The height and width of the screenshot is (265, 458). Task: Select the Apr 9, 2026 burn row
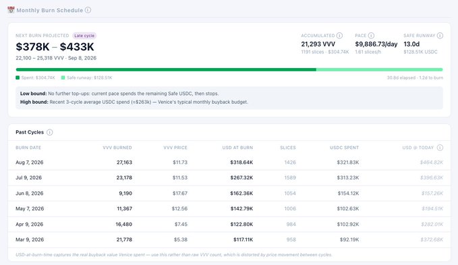click(x=229, y=224)
